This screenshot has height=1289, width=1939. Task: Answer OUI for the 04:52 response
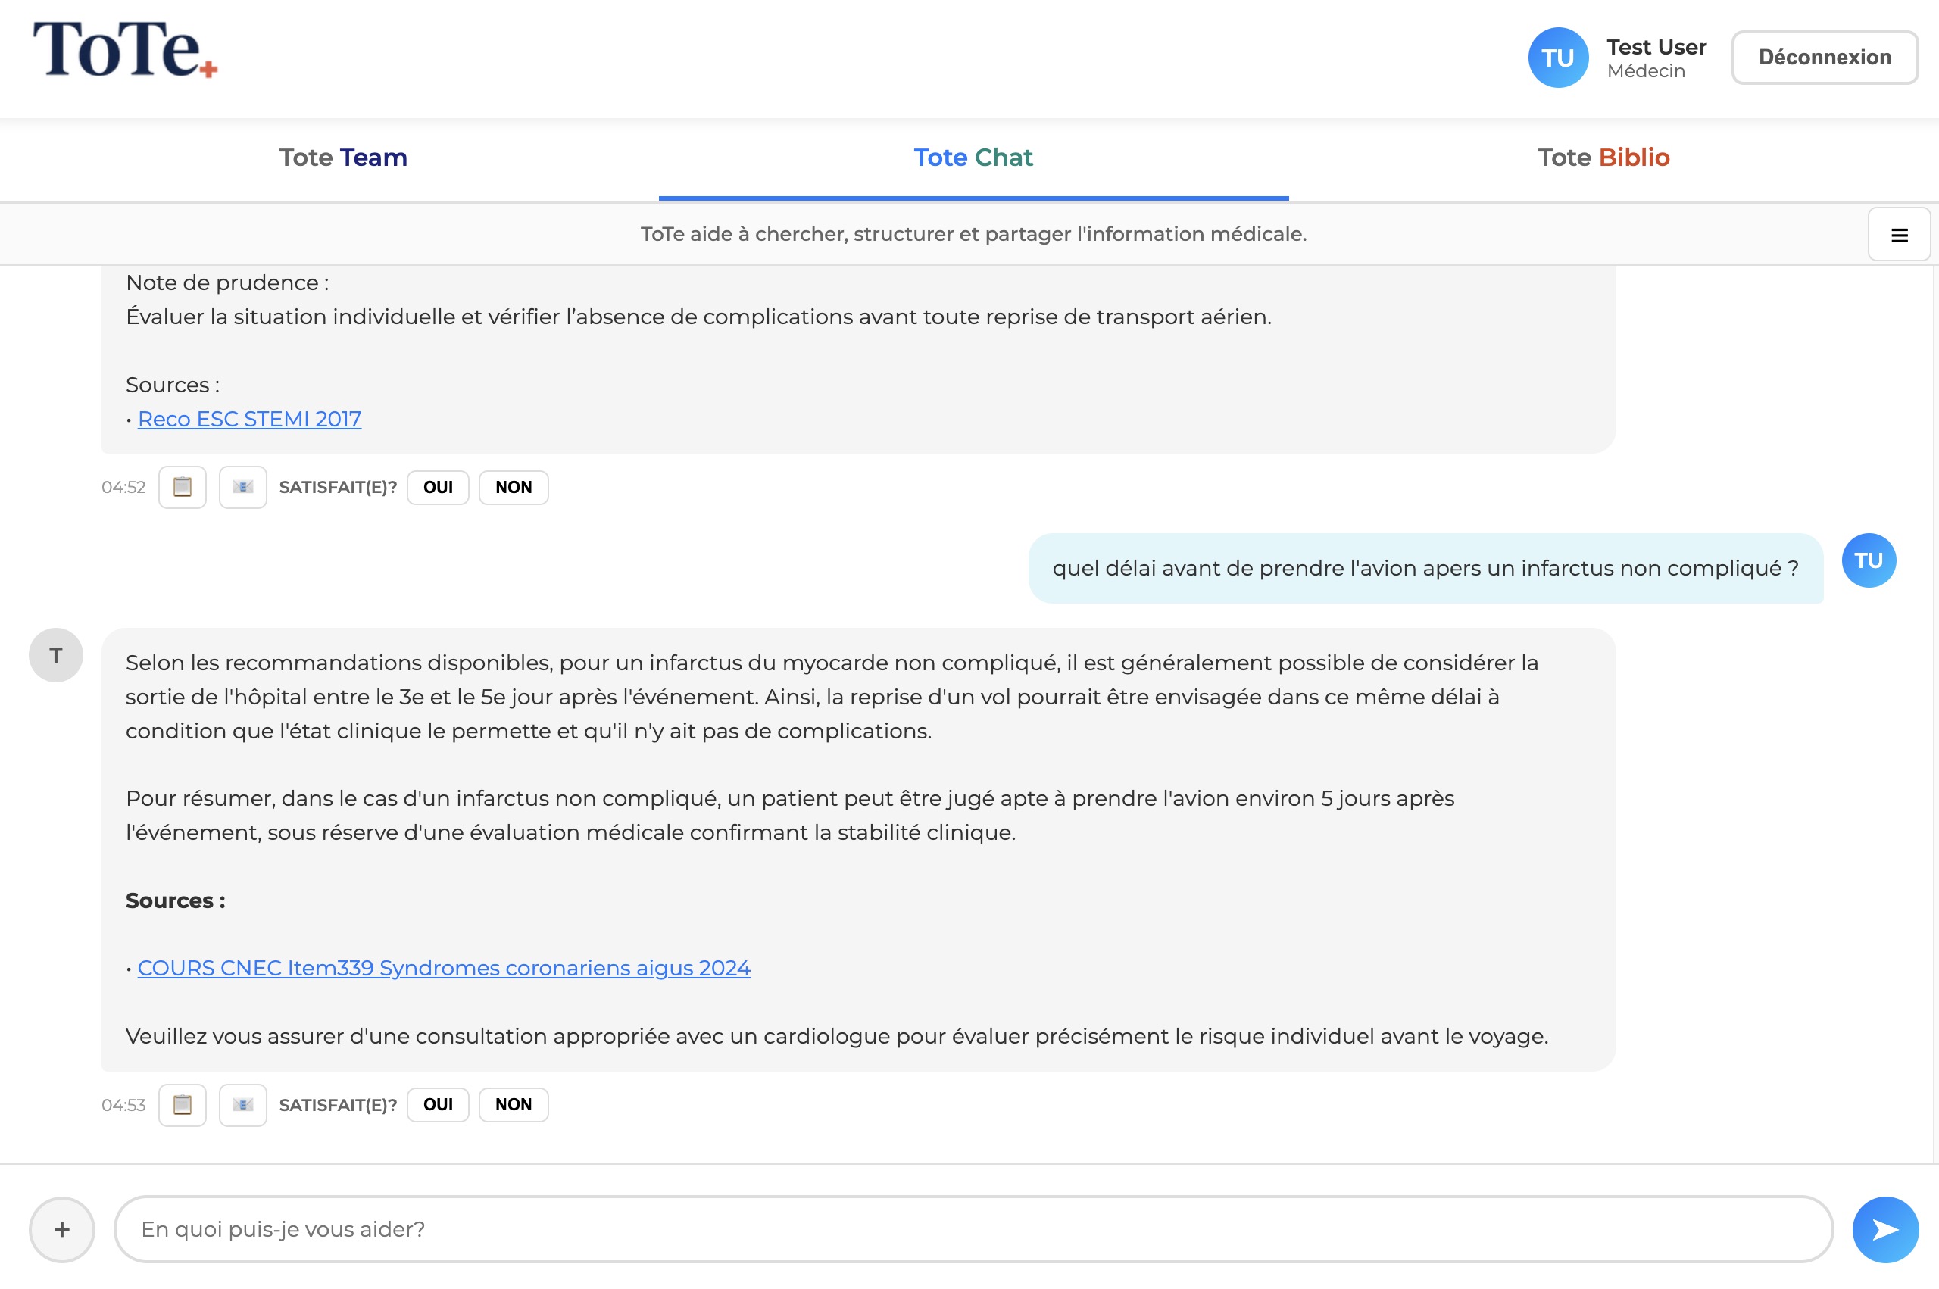point(438,488)
